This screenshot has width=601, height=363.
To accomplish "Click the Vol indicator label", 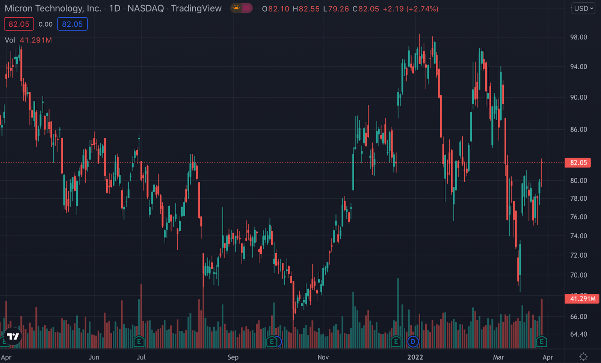I will coord(10,40).
